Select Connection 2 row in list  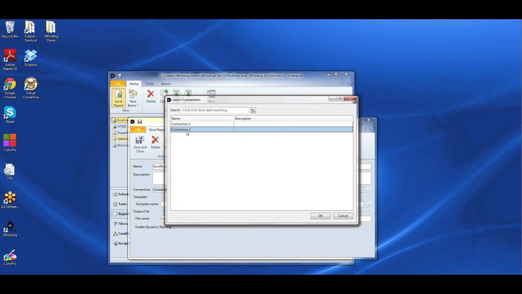pyautogui.click(x=261, y=129)
